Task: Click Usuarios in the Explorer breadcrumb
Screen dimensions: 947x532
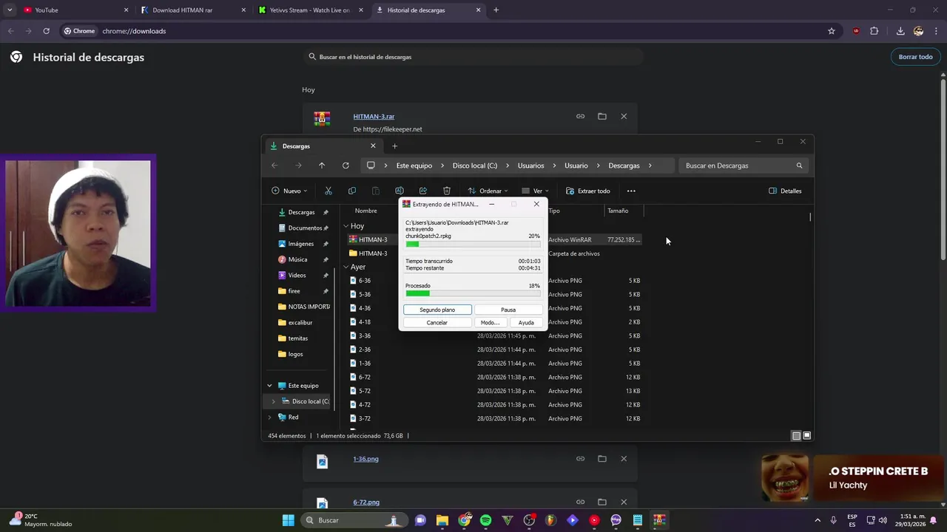Action: point(530,166)
